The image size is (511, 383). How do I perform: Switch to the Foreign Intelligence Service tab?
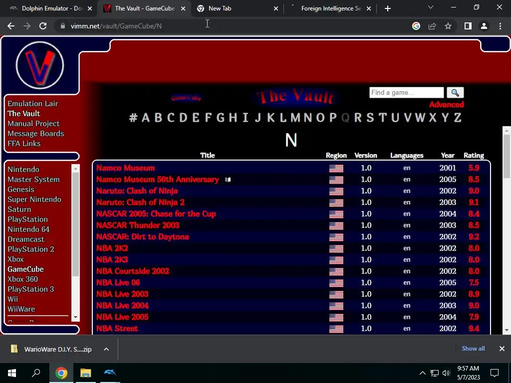[330, 8]
